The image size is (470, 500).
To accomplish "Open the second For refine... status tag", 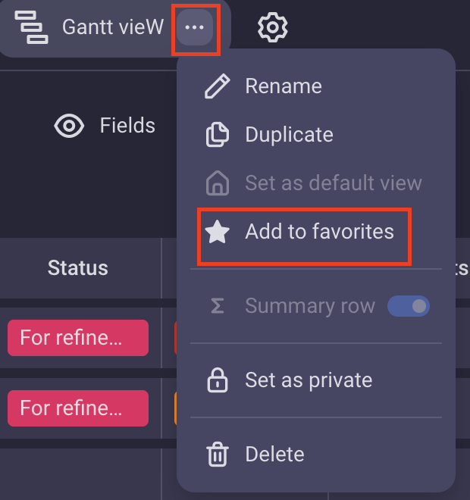I will 78,408.
